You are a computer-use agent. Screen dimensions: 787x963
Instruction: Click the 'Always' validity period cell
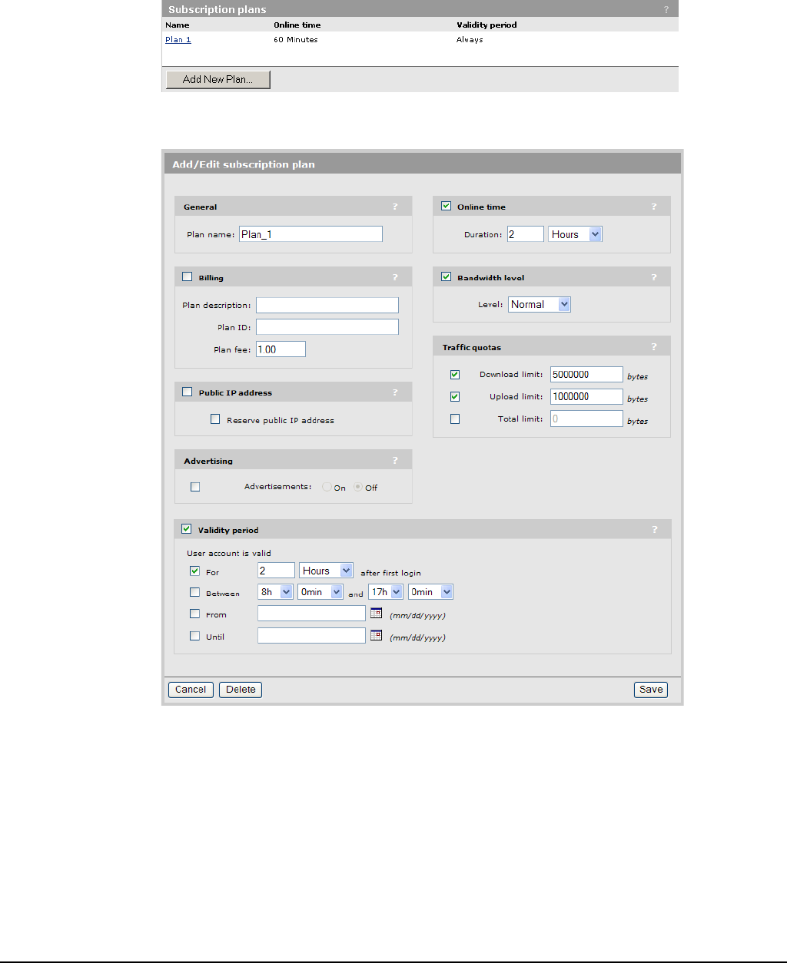(x=470, y=40)
